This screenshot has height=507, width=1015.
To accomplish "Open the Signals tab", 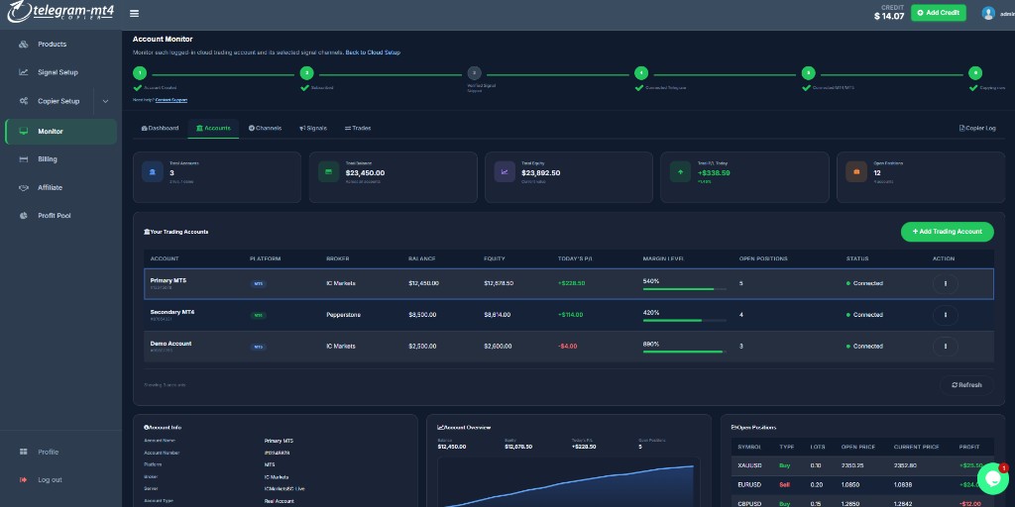I will [x=312, y=128].
